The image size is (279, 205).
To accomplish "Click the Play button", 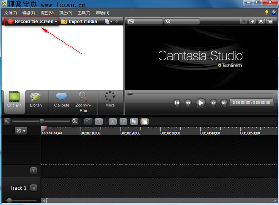I will [200, 103].
